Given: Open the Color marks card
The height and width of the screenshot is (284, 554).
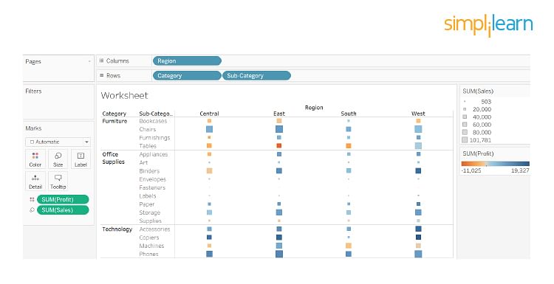Looking at the screenshot, I should [x=35, y=159].
